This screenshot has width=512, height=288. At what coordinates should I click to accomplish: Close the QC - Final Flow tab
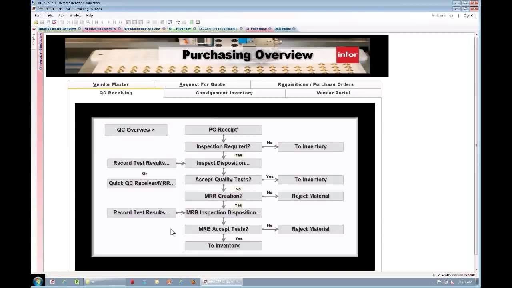[x=194, y=29]
